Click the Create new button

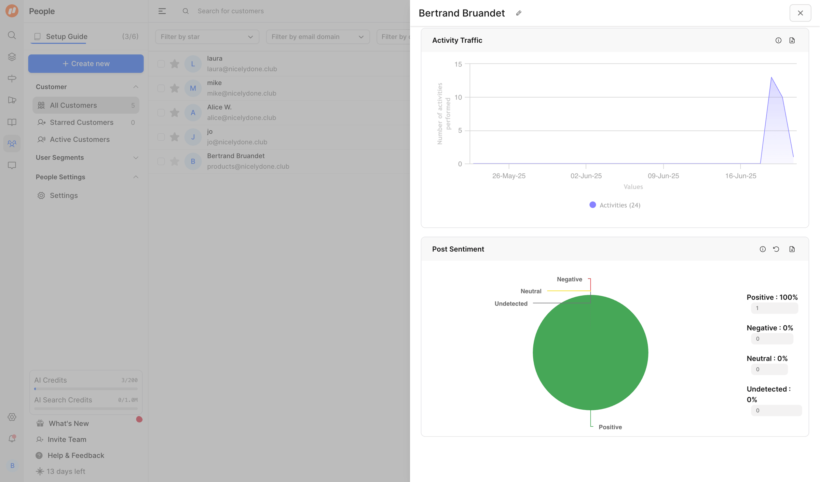[86, 63]
